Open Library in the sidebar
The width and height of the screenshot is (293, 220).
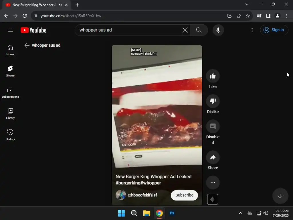10,113
